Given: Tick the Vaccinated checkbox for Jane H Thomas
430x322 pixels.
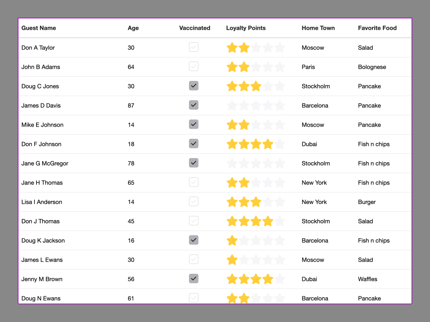Looking at the screenshot, I should point(194,182).
